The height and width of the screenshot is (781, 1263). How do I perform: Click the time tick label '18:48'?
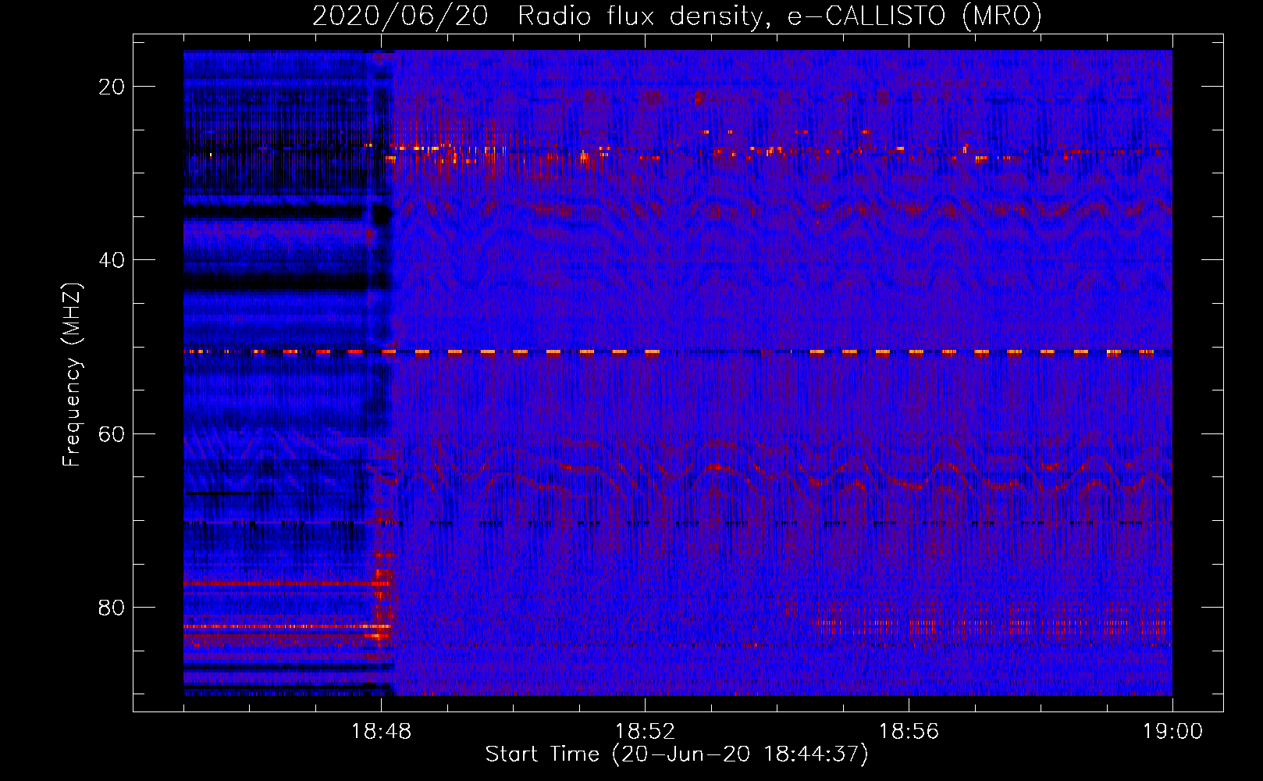click(381, 732)
